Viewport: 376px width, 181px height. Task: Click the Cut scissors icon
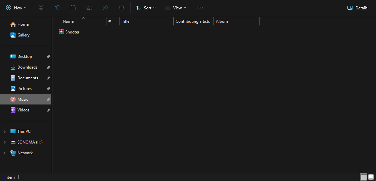[41, 8]
